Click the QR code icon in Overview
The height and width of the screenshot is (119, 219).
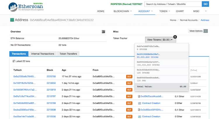point(103,31)
